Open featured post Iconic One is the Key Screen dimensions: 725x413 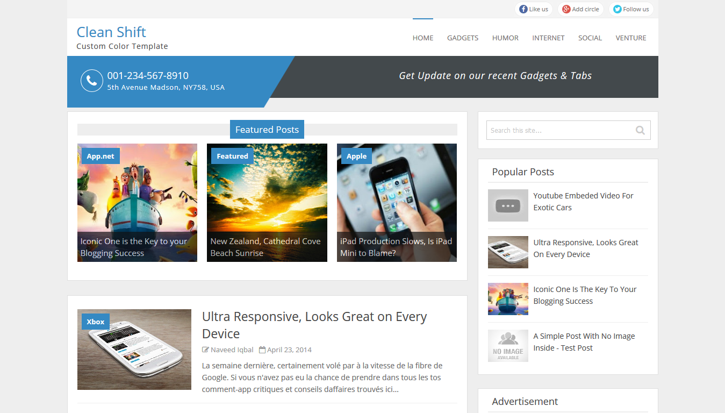click(x=134, y=247)
